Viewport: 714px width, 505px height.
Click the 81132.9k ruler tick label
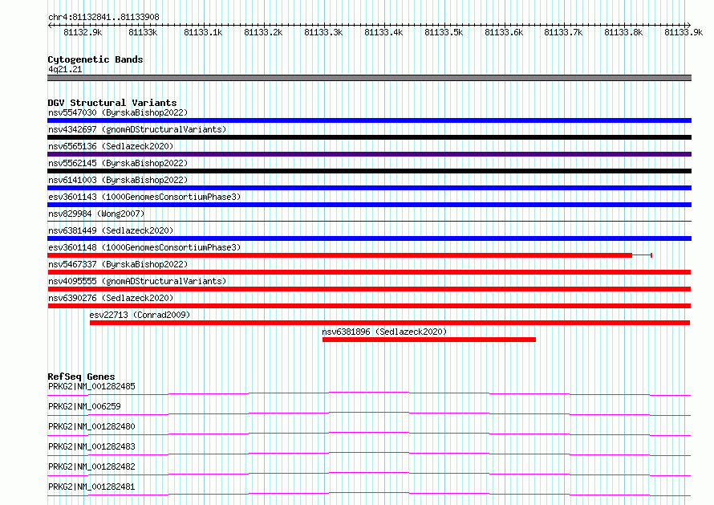[x=83, y=32]
